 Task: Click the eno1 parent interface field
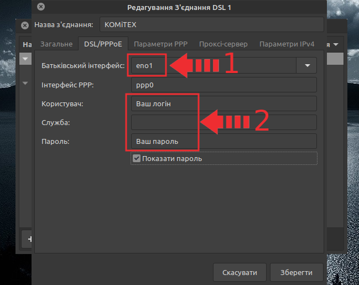coord(214,65)
